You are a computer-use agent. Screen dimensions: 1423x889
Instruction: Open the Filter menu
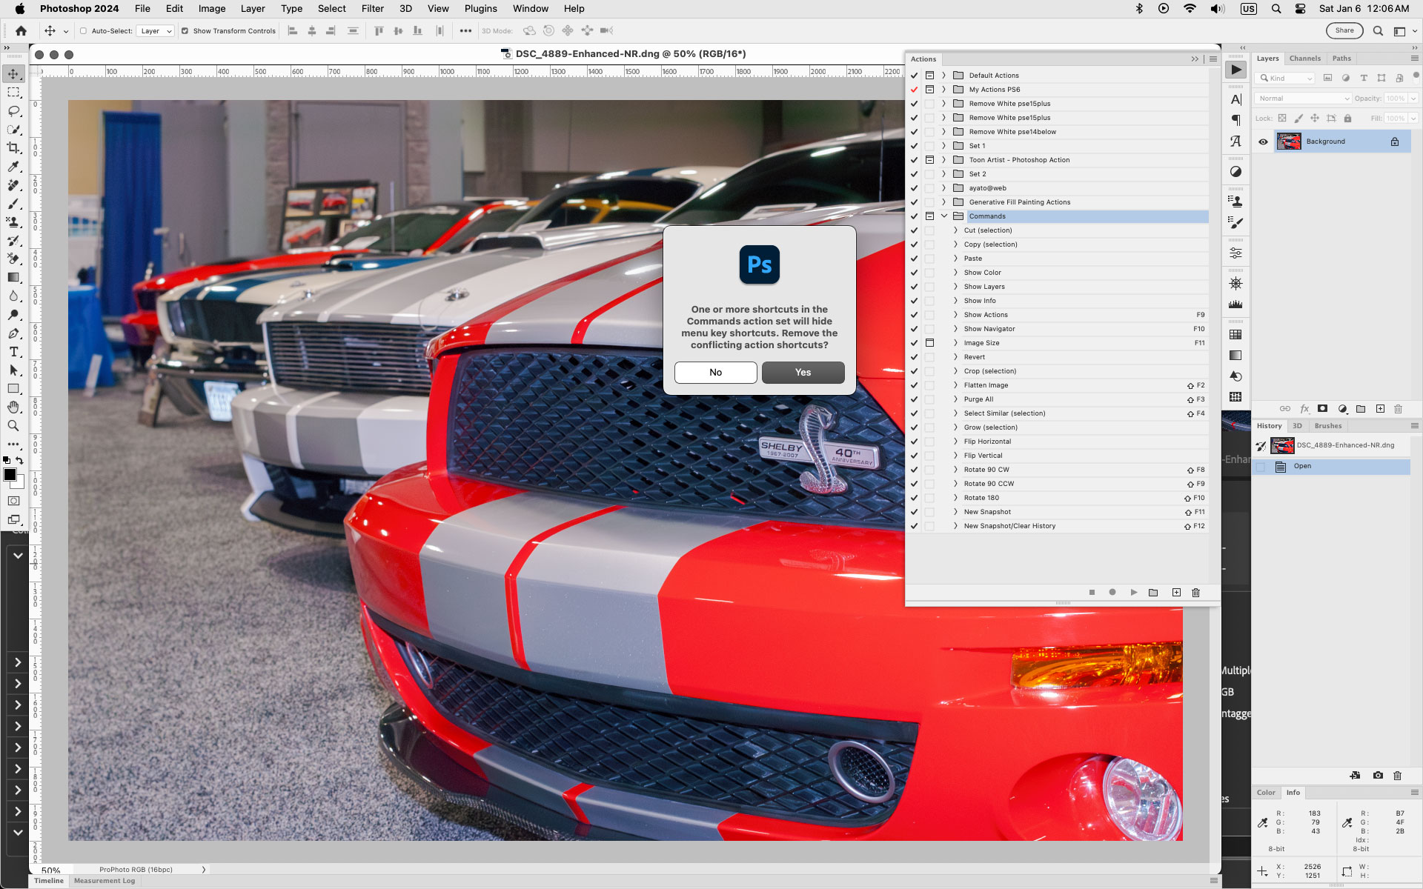tap(372, 8)
